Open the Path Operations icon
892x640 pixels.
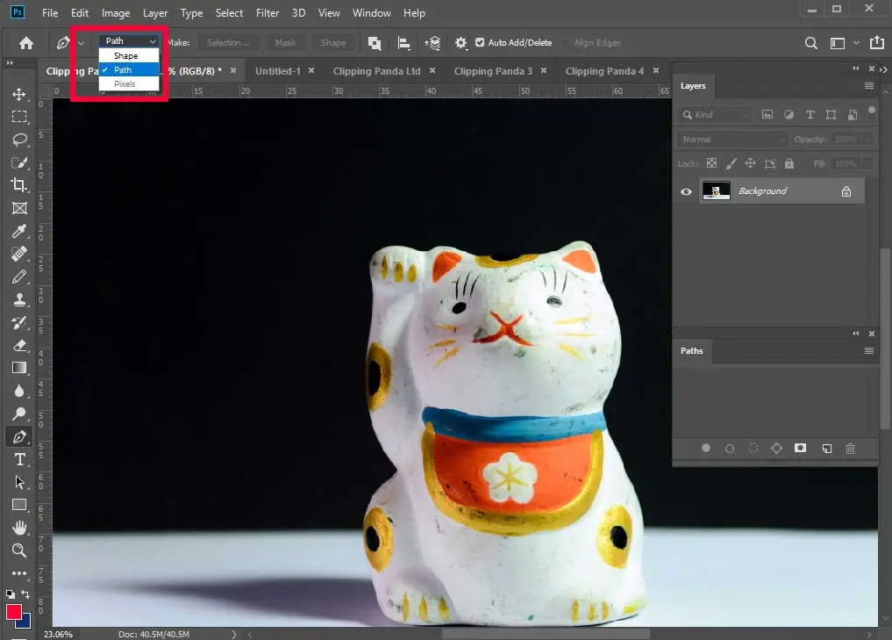pos(375,43)
